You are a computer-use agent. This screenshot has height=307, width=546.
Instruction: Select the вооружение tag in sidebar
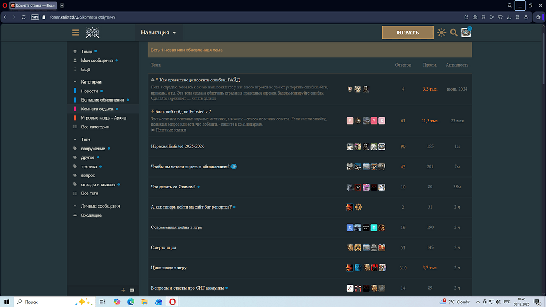93,149
